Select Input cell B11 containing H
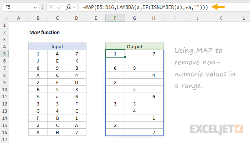The image size is (250, 143). pos(38,97)
